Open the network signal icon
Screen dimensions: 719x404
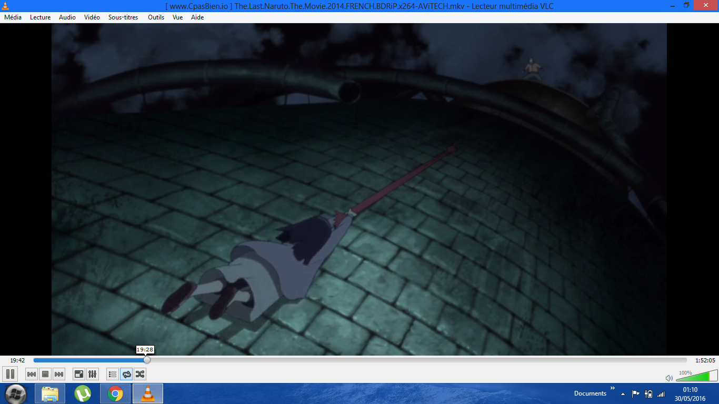661,393
